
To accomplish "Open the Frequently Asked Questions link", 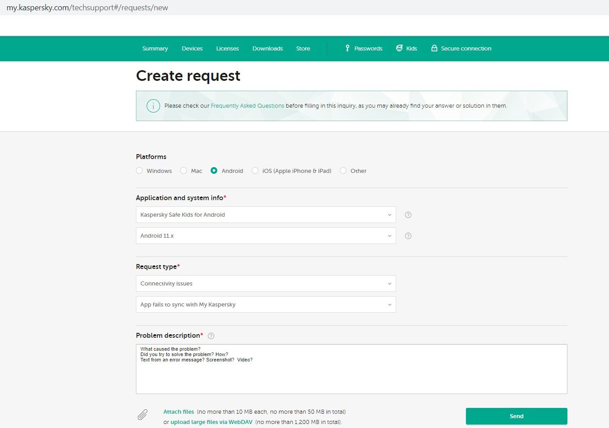I will pos(248,106).
